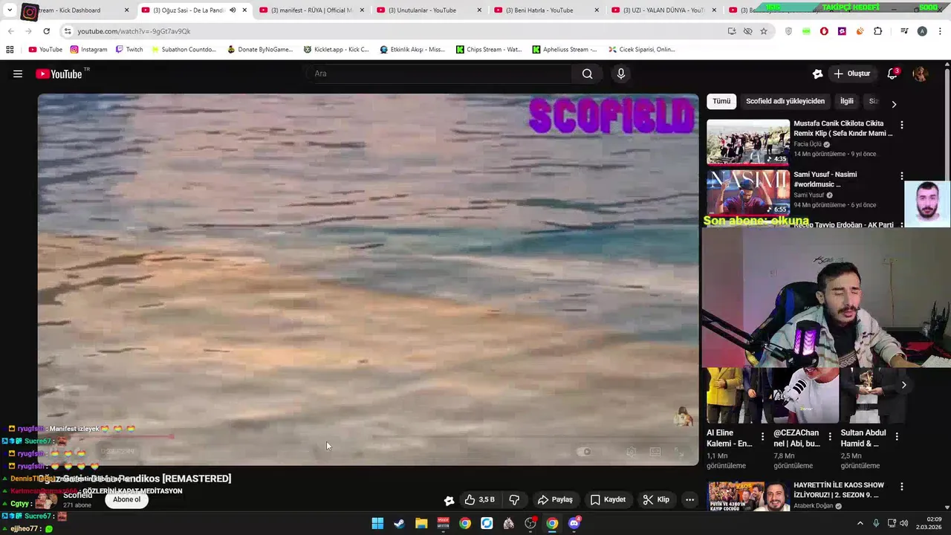Open Chrome extensions puzzle icon
951x535 pixels.
(877, 31)
